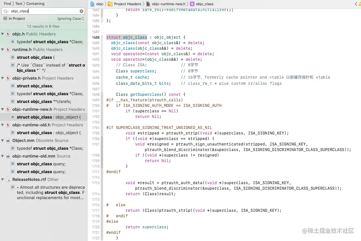Select Object.mm source file icon
361x241 pixels.
pos(8,140)
